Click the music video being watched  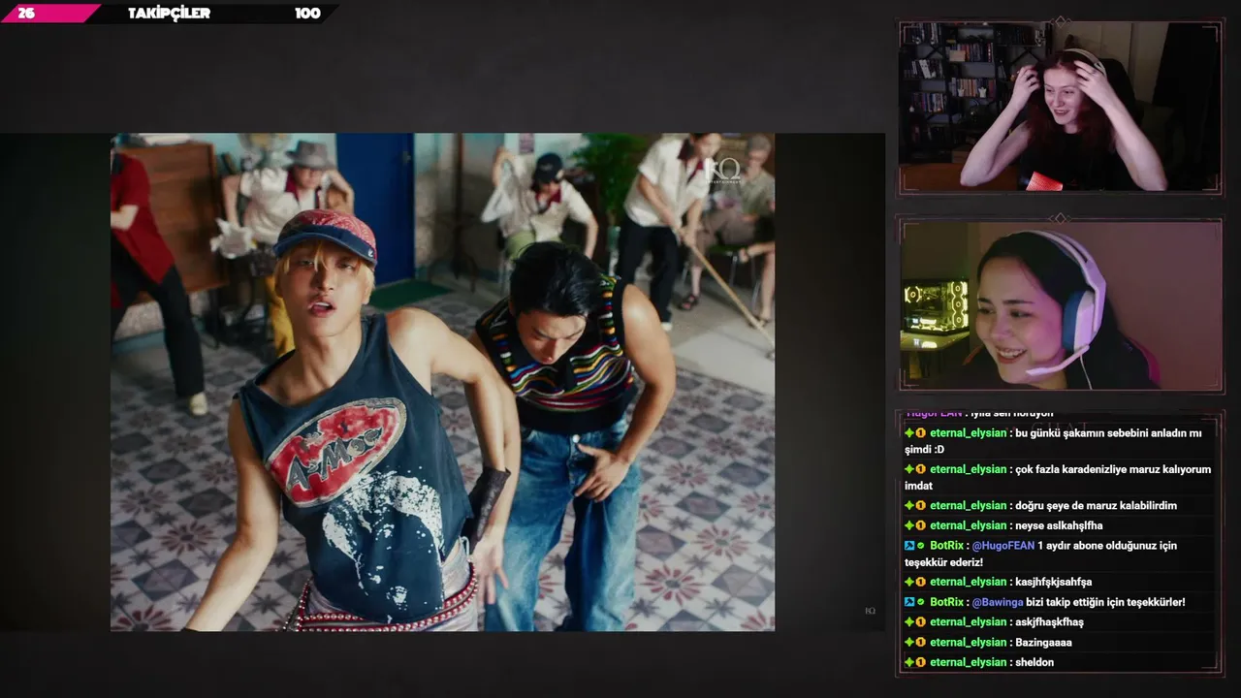coord(442,382)
